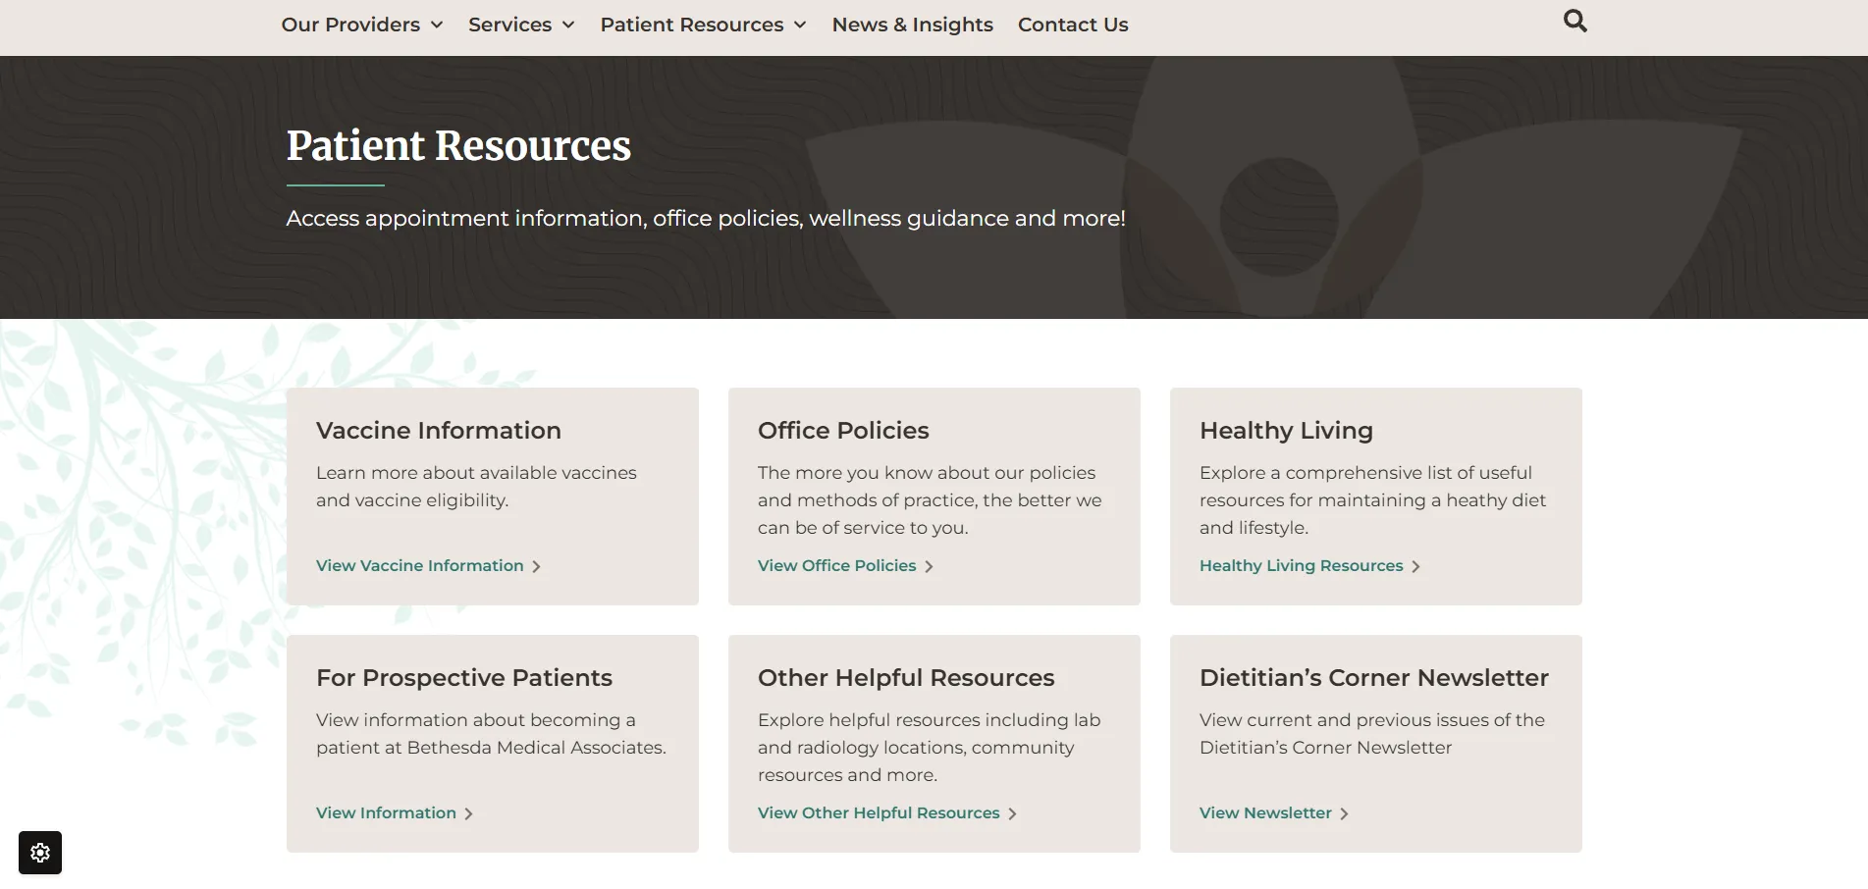The height and width of the screenshot is (889, 1868).
Task: Expand the Patient Resources menu chevron
Action: (800, 26)
